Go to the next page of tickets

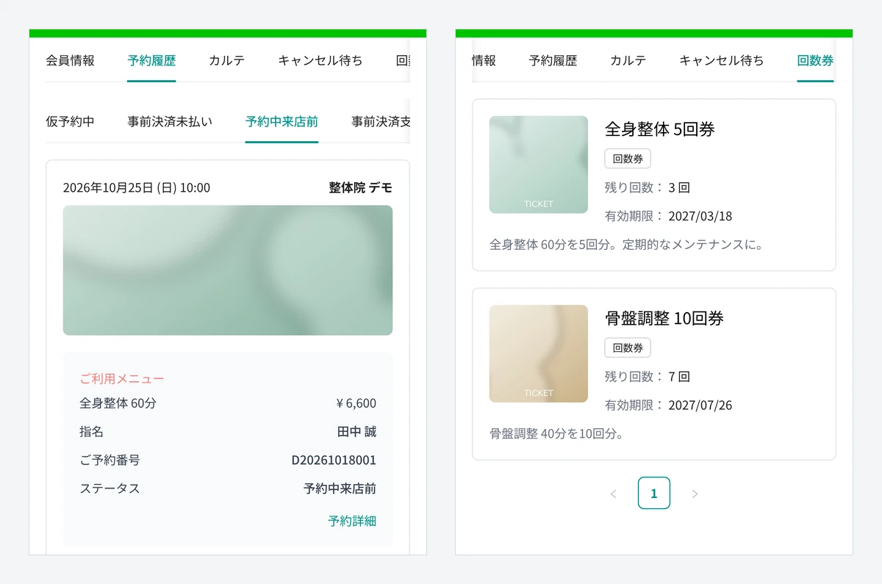tap(695, 494)
